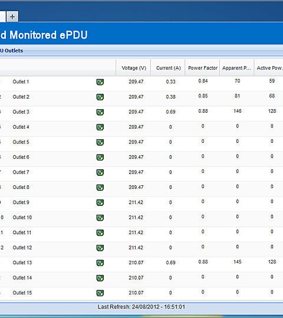Select the Outlet 10 row label

[22, 217]
